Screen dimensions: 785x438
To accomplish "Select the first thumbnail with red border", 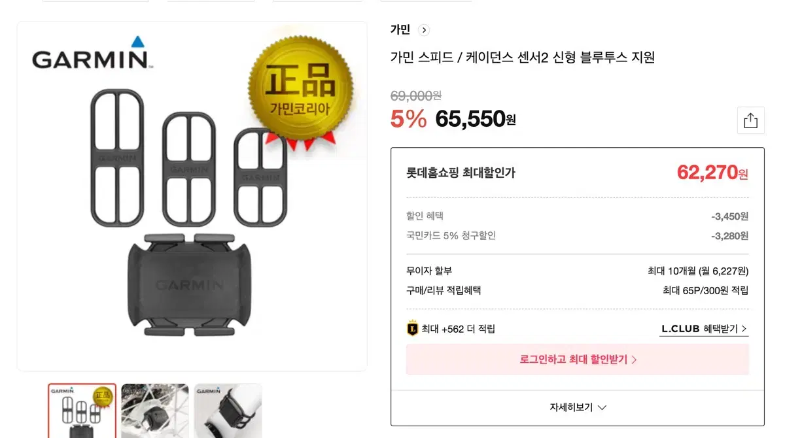I will [x=82, y=411].
